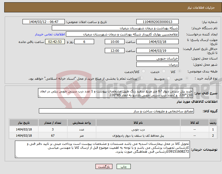Click the کد کالا column header
This screenshot has height=174, width=222.
(195, 123)
